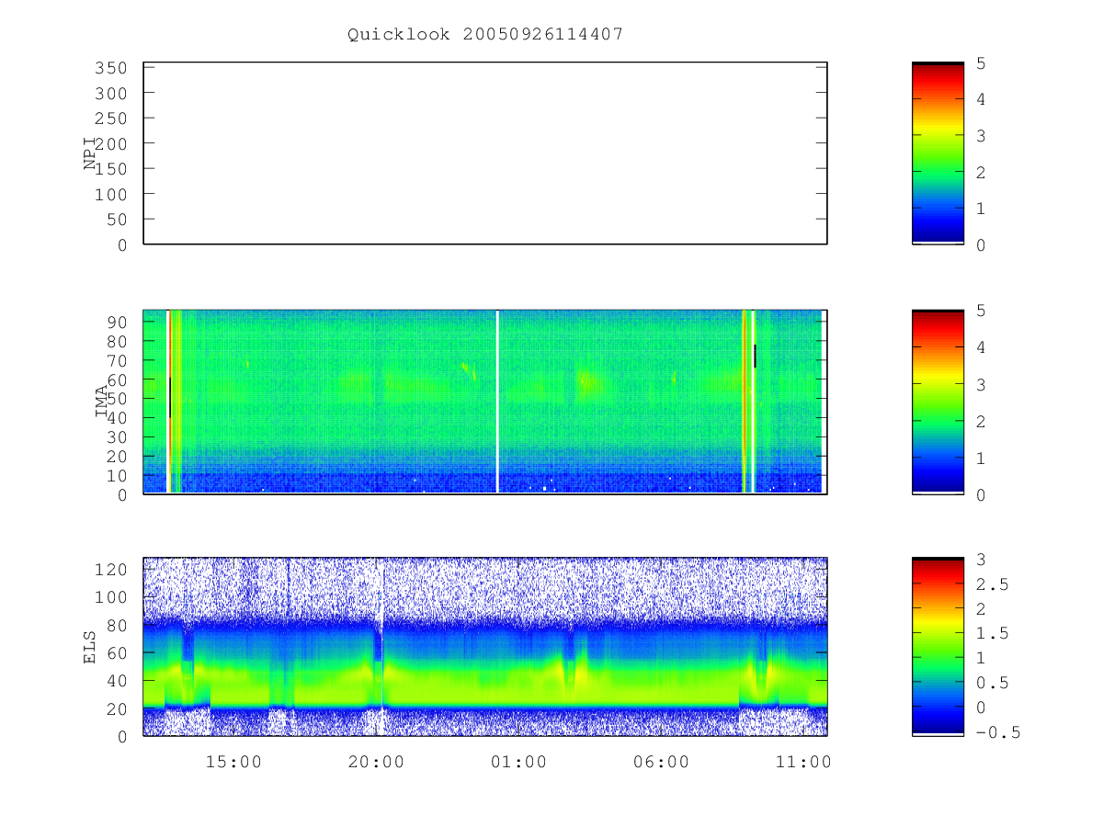Click the Quicklook 20050926114407 title
The width and height of the screenshot is (1103, 827).
coord(485,34)
